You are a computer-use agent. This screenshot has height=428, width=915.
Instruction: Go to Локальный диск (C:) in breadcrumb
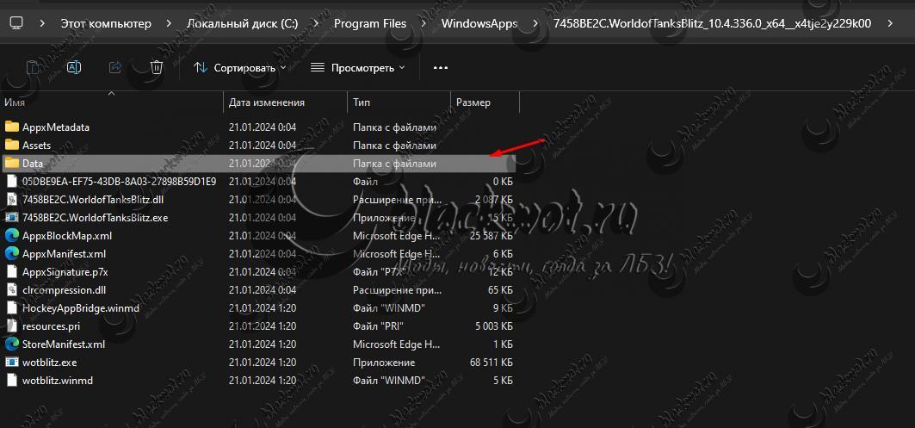click(242, 23)
